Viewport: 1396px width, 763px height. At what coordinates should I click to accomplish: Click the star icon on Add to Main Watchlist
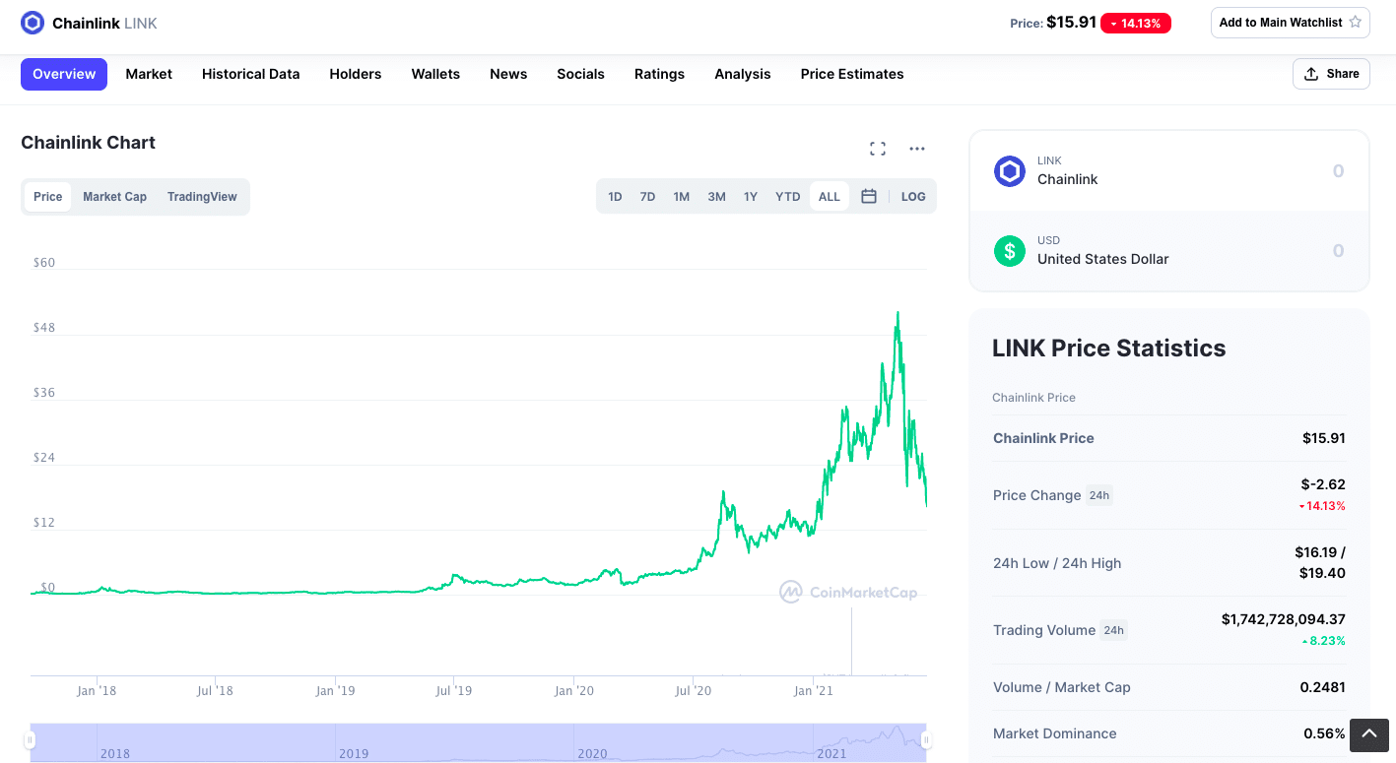(1355, 22)
